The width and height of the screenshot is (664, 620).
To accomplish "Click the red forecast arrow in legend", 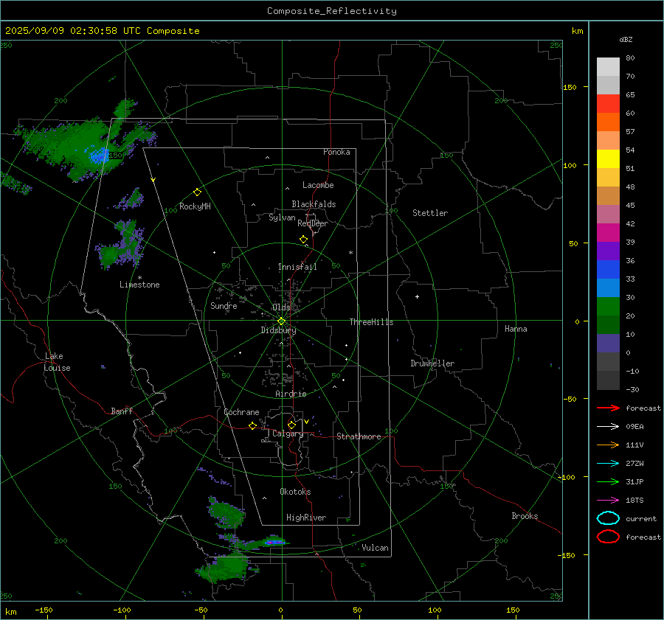I will (x=608, y=408).
